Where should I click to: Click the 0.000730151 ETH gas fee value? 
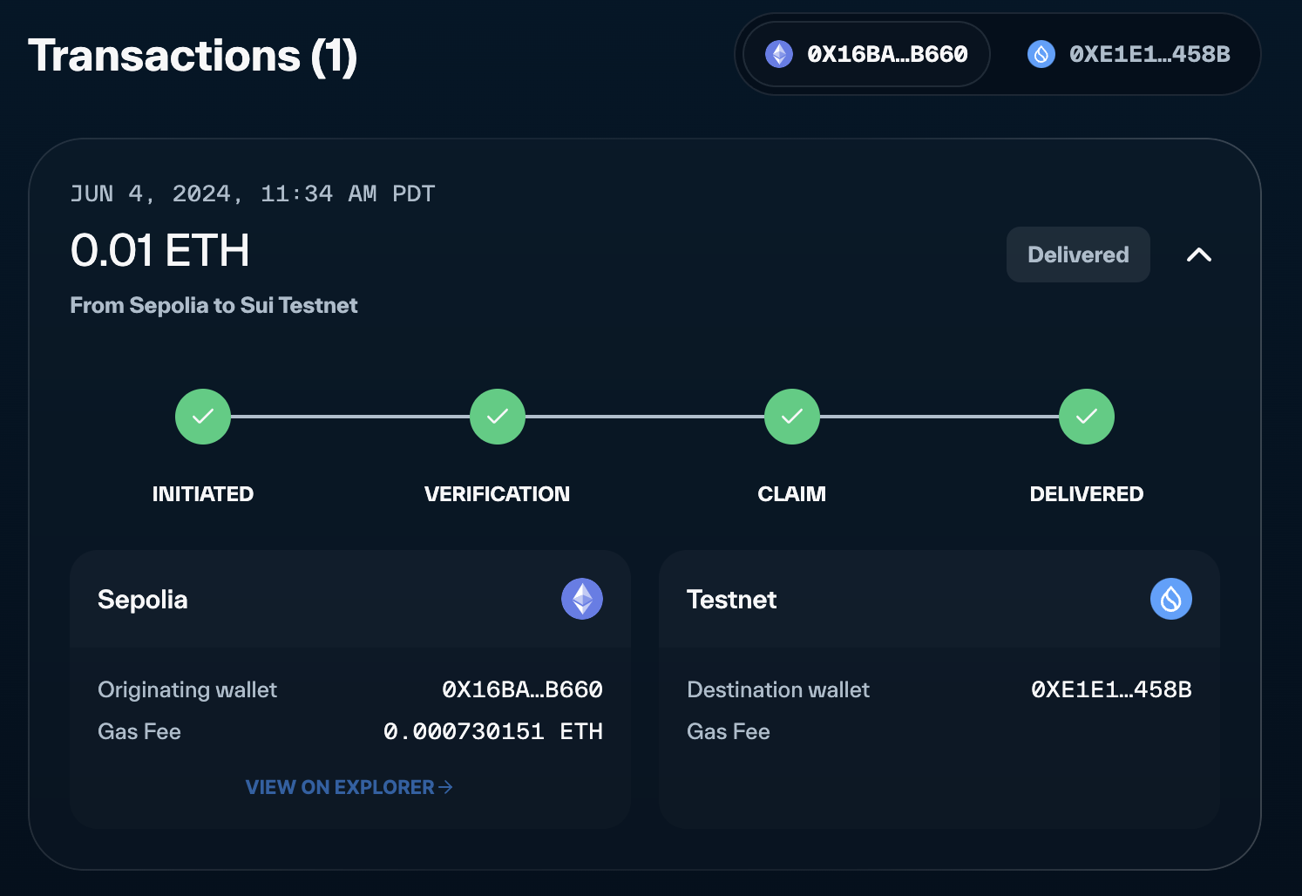[492, 731]
